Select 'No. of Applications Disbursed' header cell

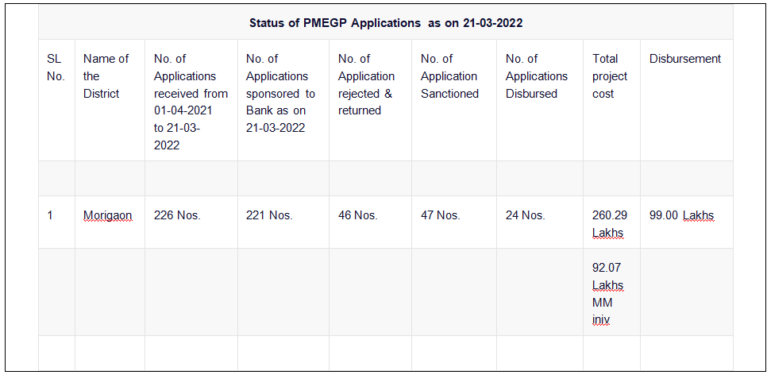click(540, 100)
